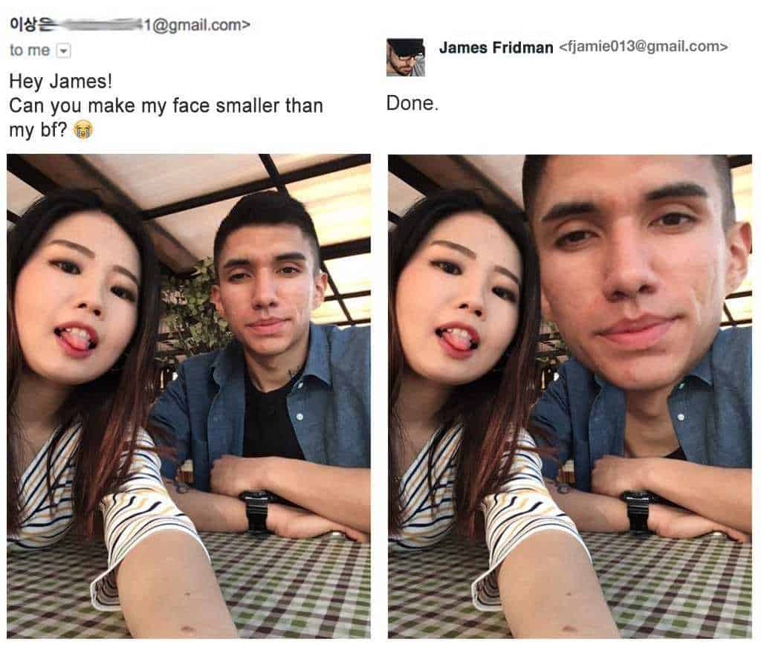
Task: Click the black wristwatch in original photo
Action: pyautogui.click(x=256, y=510)
